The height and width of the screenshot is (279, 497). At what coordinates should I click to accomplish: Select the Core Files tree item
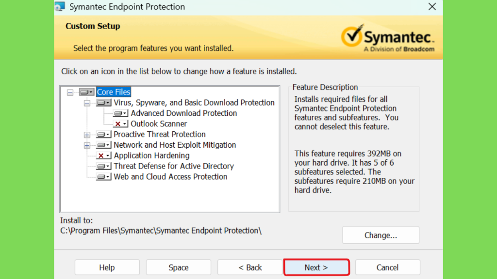[114, 92]
